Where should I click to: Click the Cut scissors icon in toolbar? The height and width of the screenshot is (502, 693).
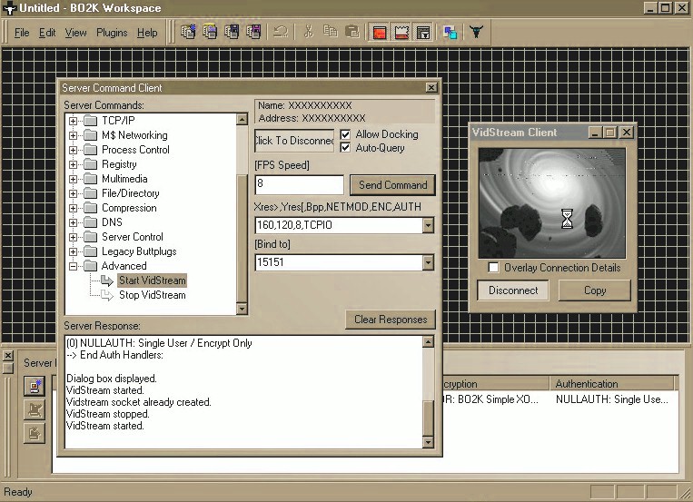point(309,32)
